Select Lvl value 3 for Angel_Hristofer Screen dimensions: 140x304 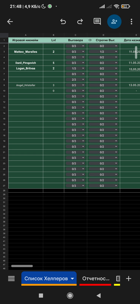pyautogui.click(x=53, y=85)
